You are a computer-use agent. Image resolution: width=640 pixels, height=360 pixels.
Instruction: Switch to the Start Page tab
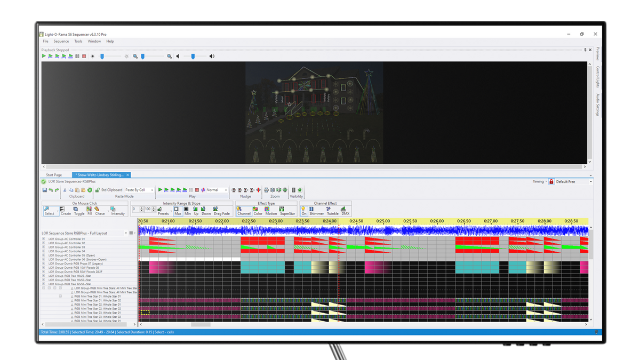click(x=54, y=175)
